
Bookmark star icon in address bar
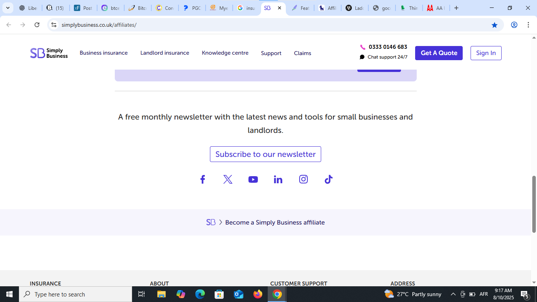pos(495,25)
